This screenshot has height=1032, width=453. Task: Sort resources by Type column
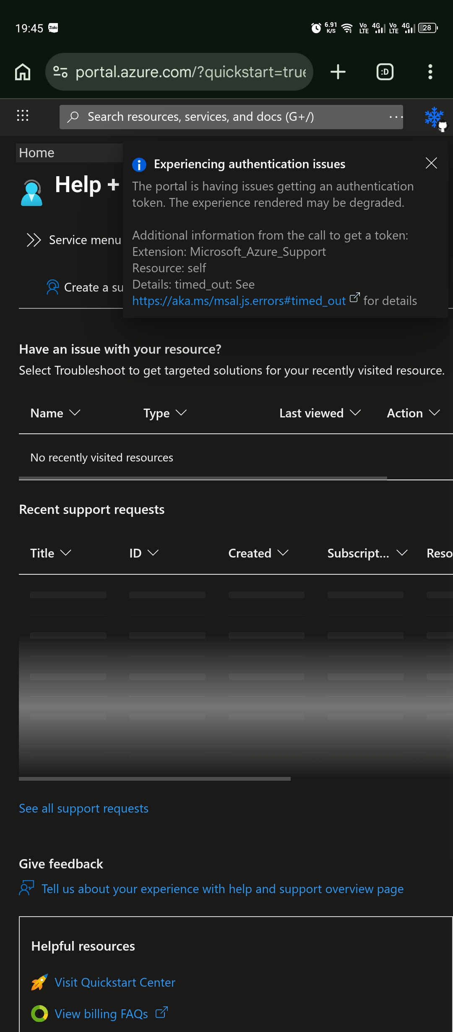coord(165,413)
